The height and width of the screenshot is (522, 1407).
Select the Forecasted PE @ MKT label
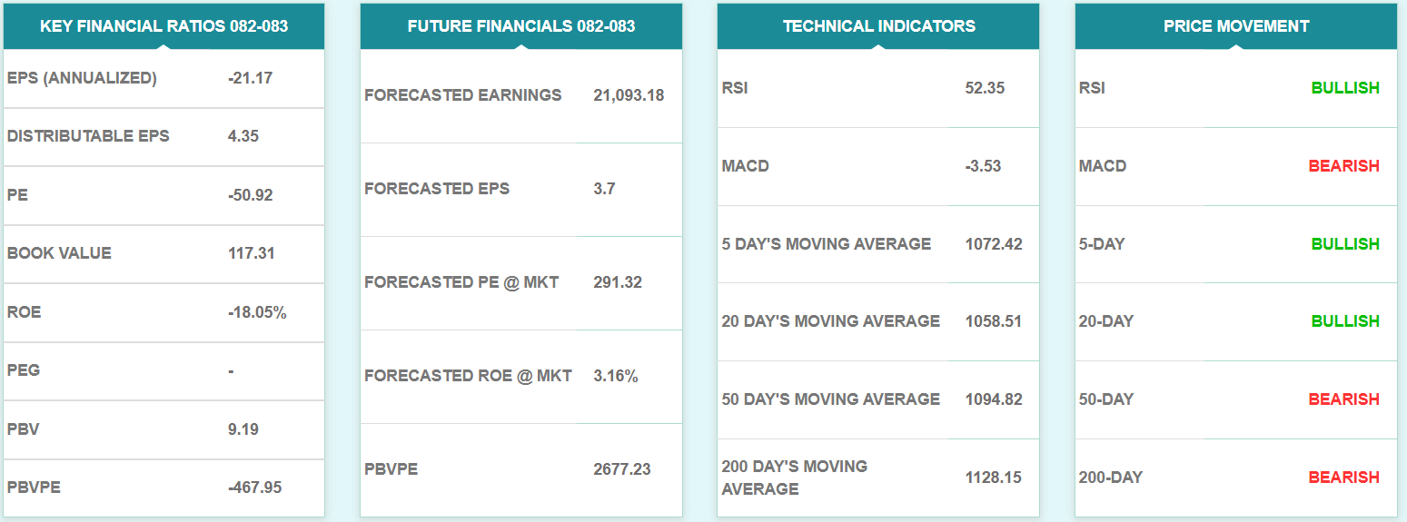461,282
